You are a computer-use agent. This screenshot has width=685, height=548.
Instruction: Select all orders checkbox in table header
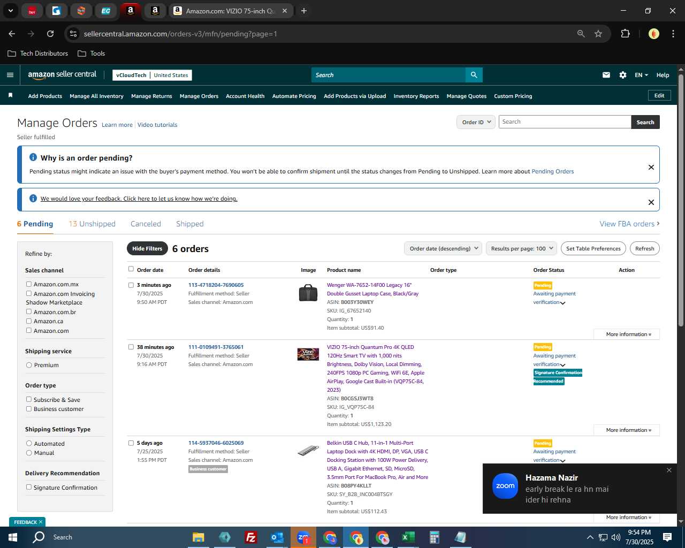pos(131,269)
